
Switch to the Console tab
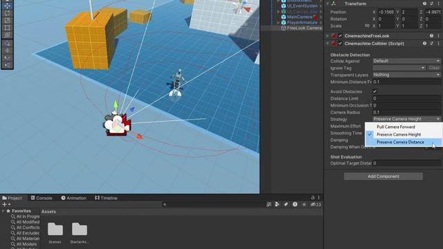coord(42,198)
